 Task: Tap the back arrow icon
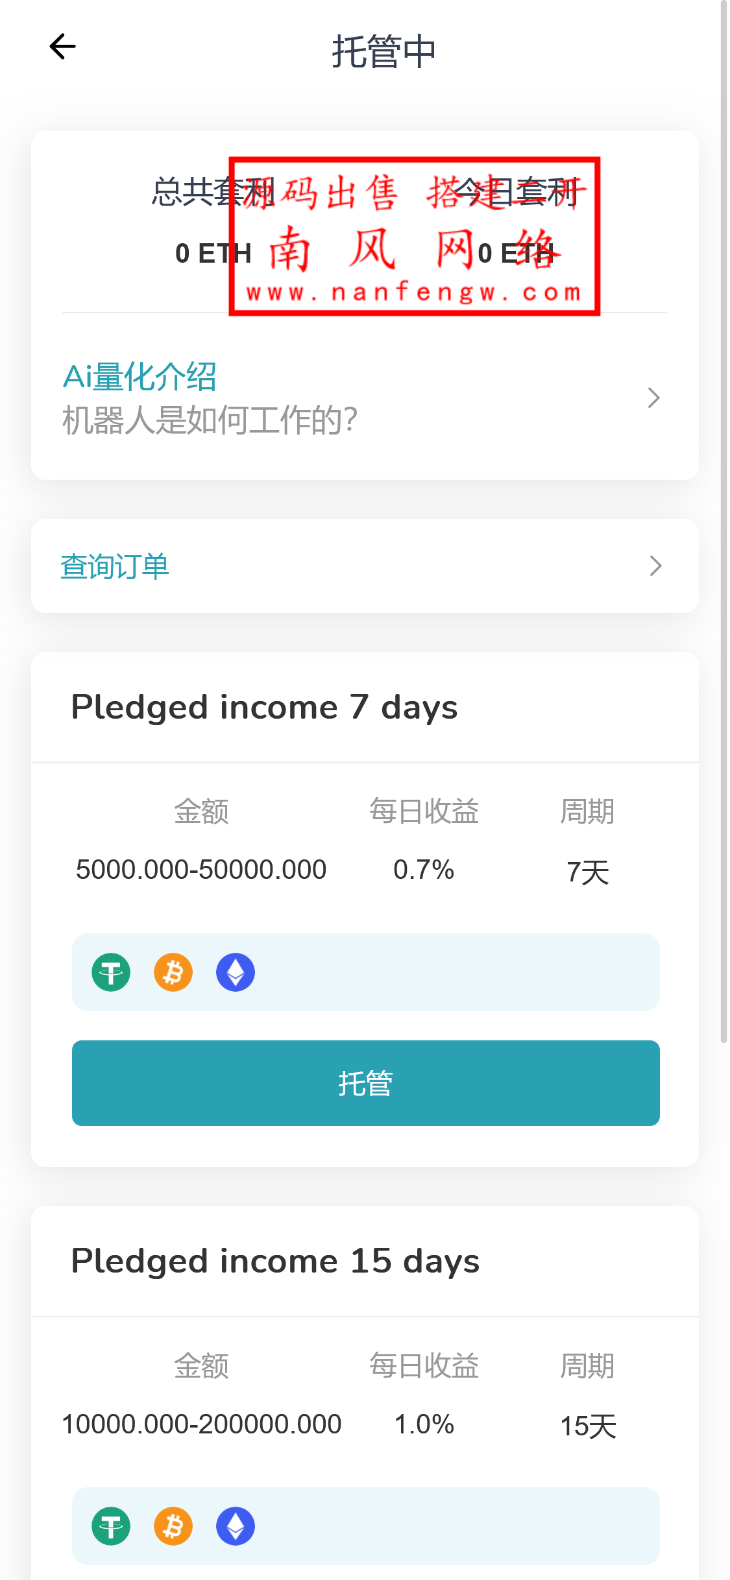point(62,47)
